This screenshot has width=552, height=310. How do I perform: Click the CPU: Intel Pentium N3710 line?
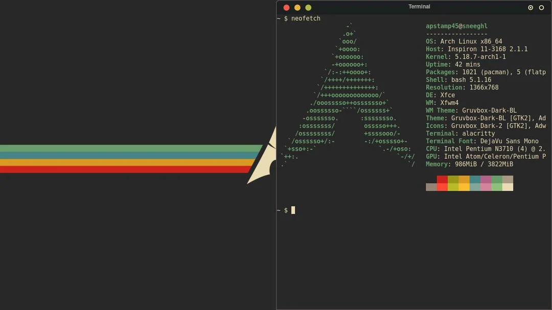(x=486, y=149)
